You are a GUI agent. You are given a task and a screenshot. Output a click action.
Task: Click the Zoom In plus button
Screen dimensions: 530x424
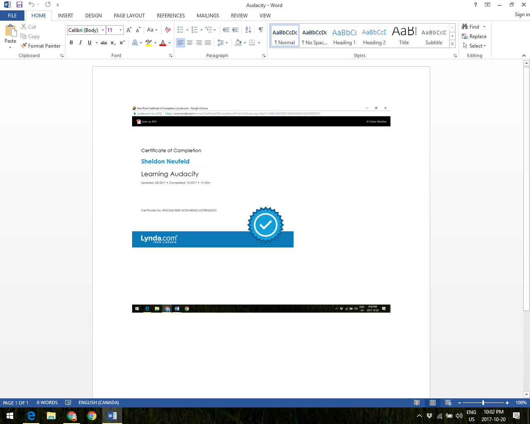[507, 402]
